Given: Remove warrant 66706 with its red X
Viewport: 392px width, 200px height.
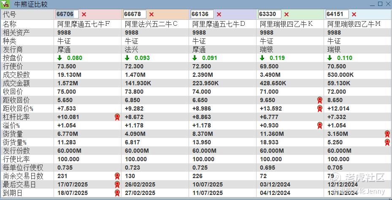Looking at the screenshot, I should tap(84, 14).
